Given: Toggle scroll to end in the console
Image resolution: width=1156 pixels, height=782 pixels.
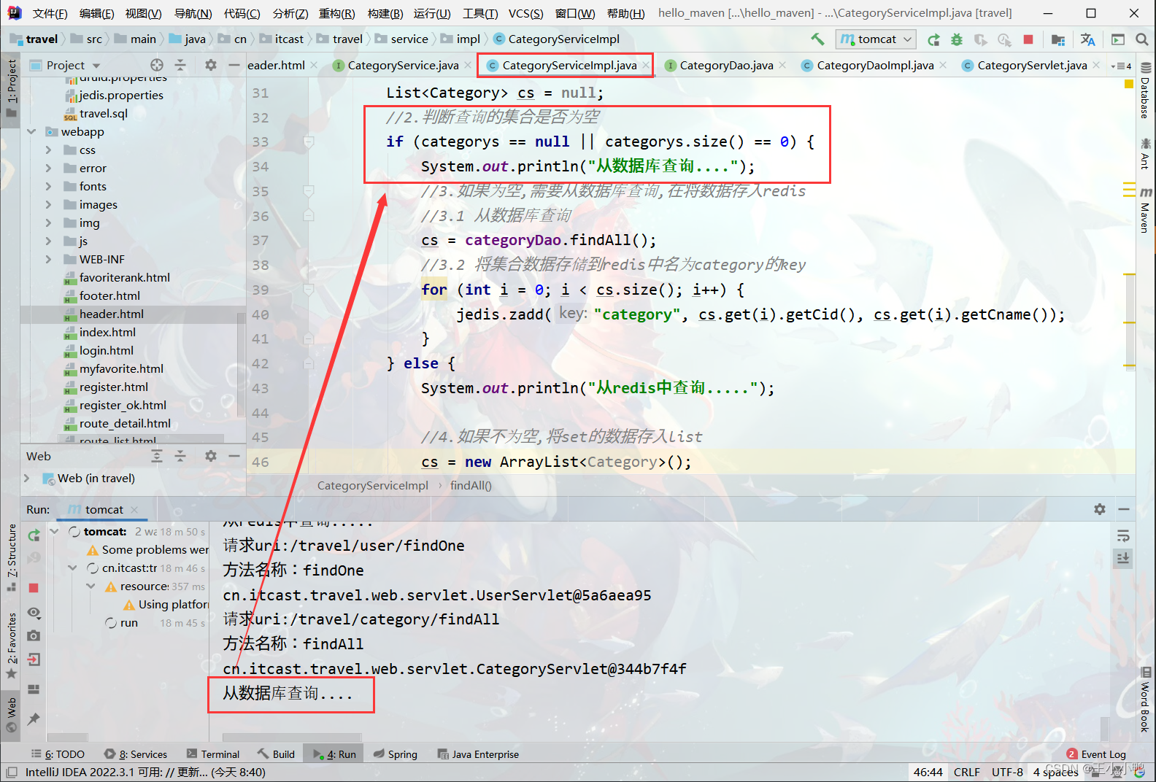Looking at the screenshot, I should pyautogui.click(x=1123, y=558).
